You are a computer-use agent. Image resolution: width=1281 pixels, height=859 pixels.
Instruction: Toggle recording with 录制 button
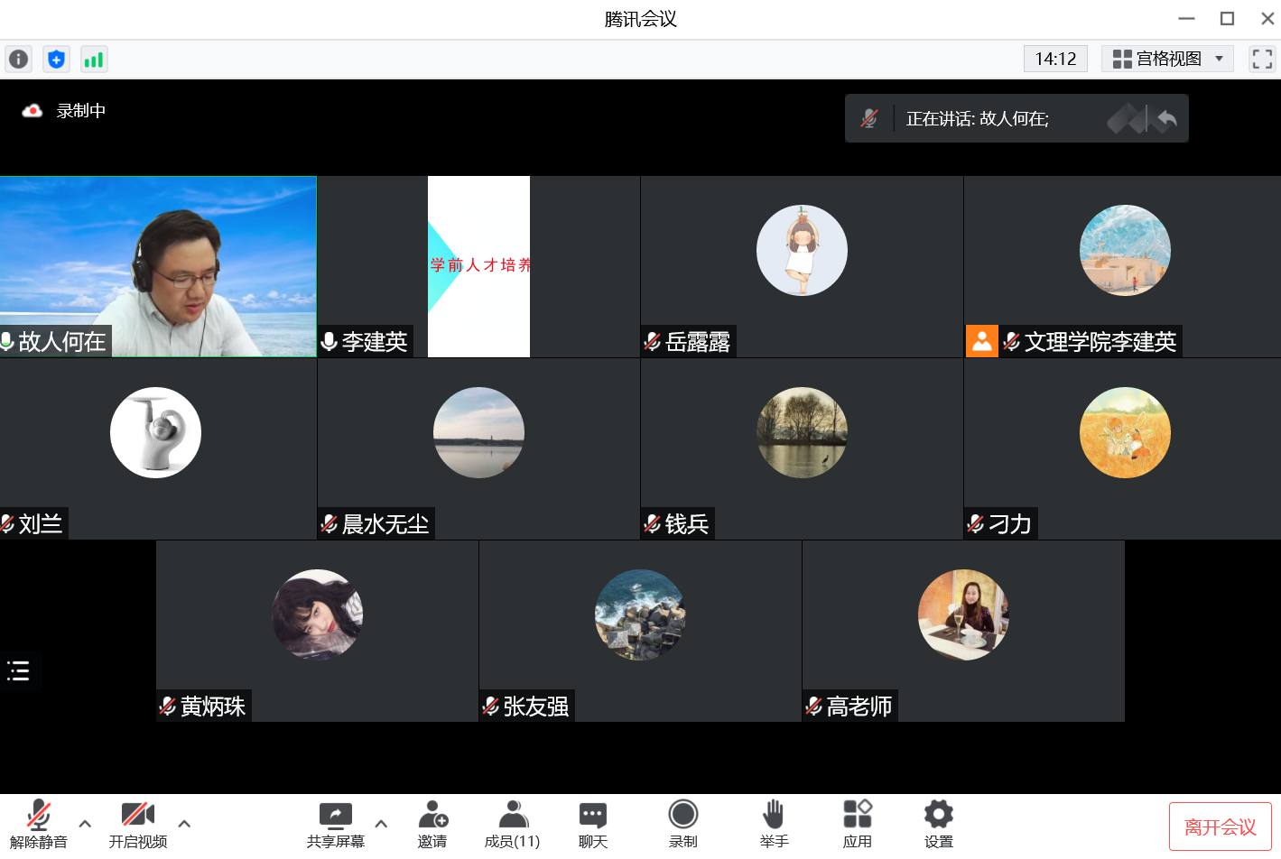pos(682,825)
